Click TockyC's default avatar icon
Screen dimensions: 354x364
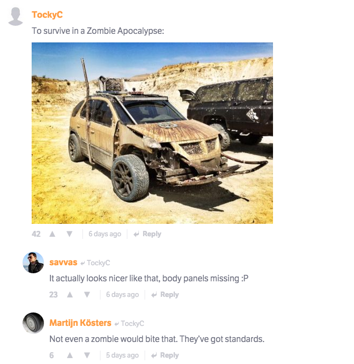pos(16,16)
